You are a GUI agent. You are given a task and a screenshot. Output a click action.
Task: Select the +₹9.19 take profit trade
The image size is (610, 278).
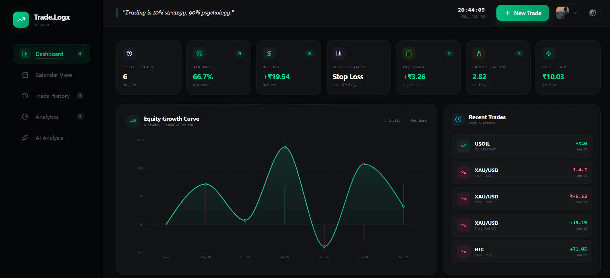point(522,225)
